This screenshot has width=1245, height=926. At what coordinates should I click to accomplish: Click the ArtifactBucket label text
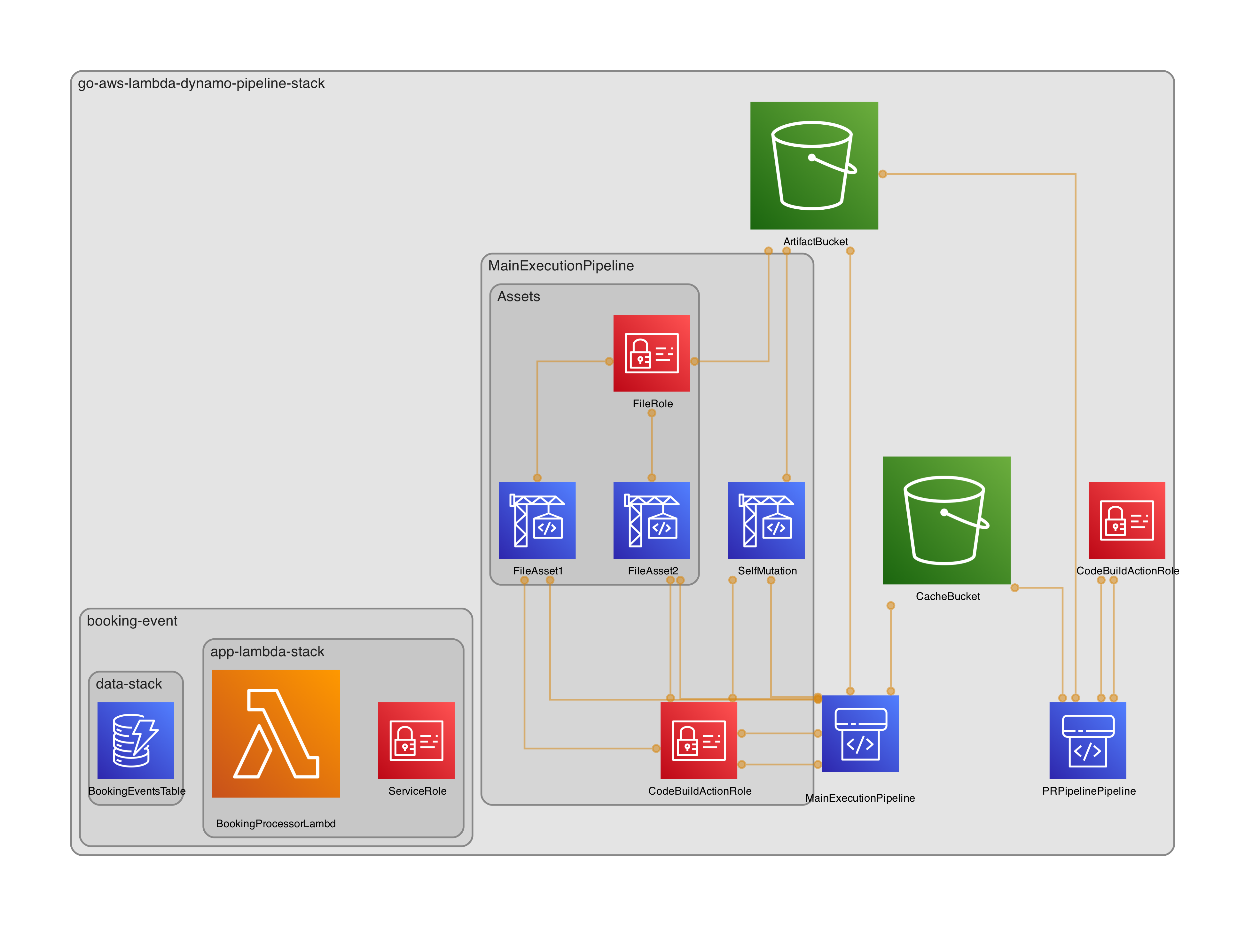pos(815,242)
